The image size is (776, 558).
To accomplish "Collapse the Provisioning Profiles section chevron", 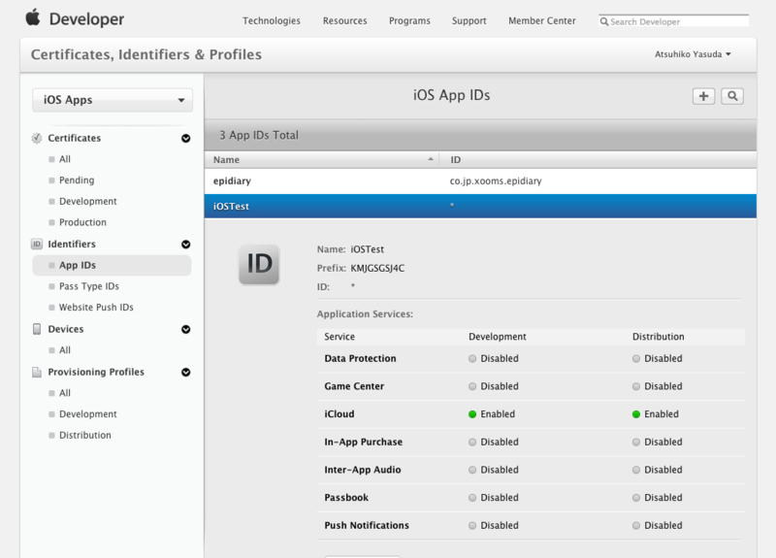I will pos(185,372).
